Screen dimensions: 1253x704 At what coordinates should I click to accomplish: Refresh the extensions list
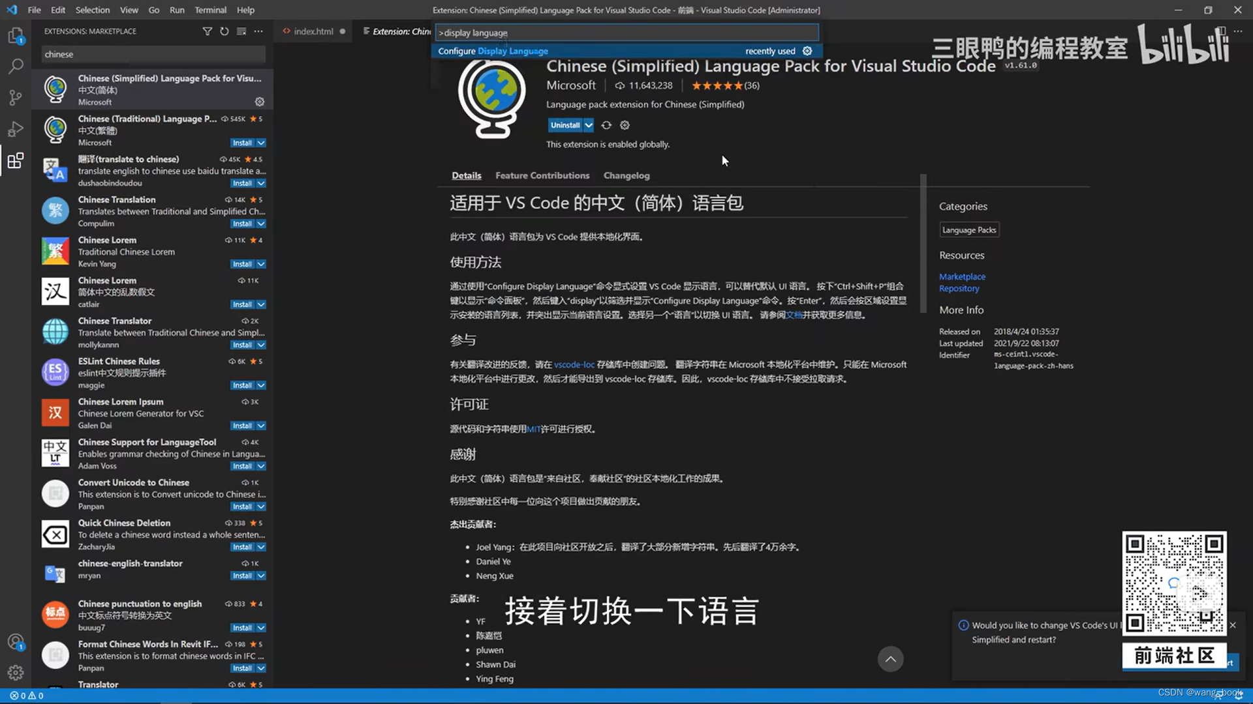coord(224,31)
